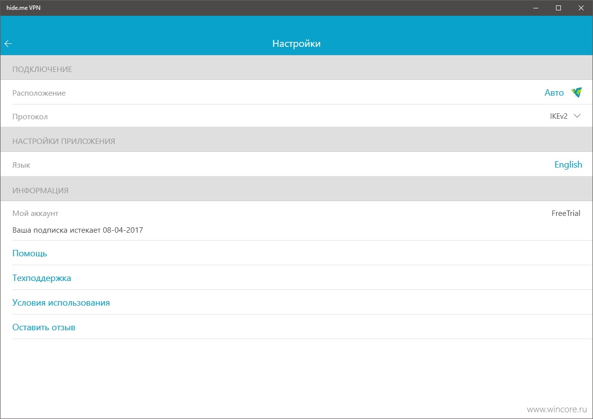Click the ПОДКЛЮЧЕНИЕ section header
Screen dimensions: 593x419
42,70
